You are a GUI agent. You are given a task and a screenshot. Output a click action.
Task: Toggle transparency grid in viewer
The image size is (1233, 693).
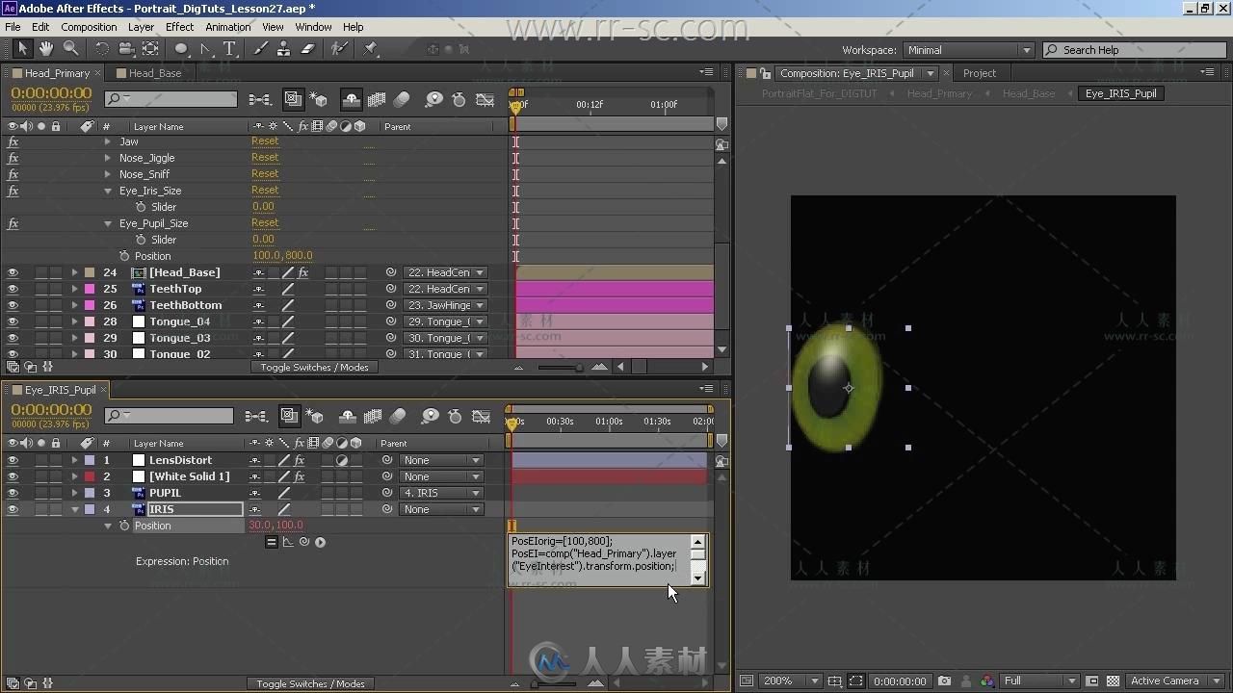[1113, 680]
